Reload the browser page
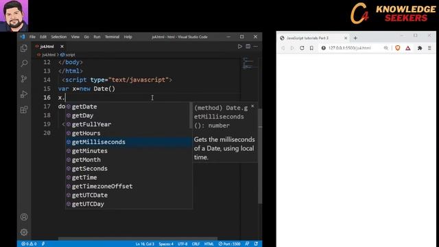 [x=302, y=48]
